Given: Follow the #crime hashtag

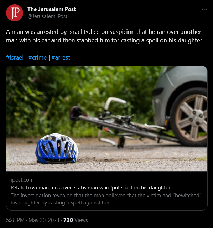Looking at the screenshot, I should [x=37, y=57].
